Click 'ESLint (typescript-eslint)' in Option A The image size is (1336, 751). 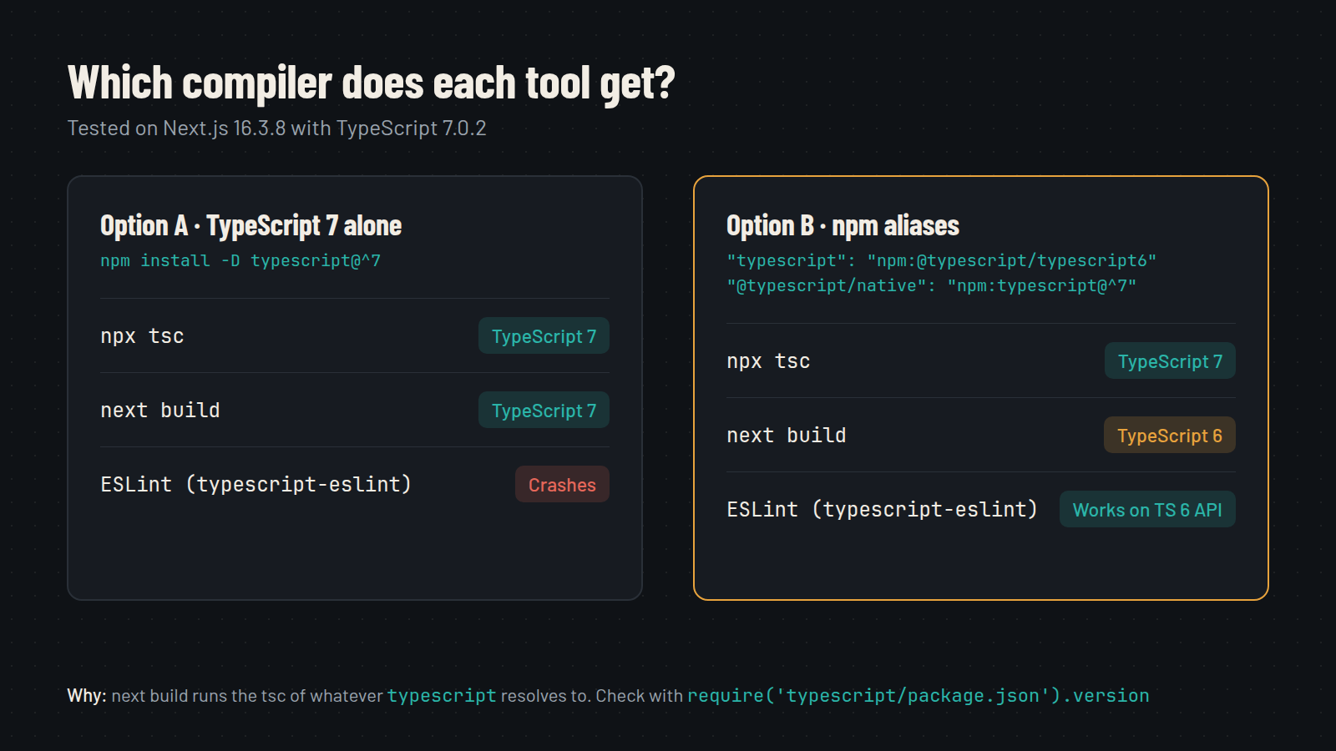coord(256,485)
